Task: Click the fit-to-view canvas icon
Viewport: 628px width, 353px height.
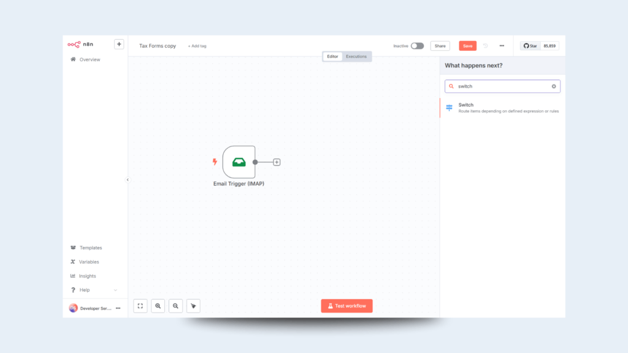Action: tap(140, 306)
